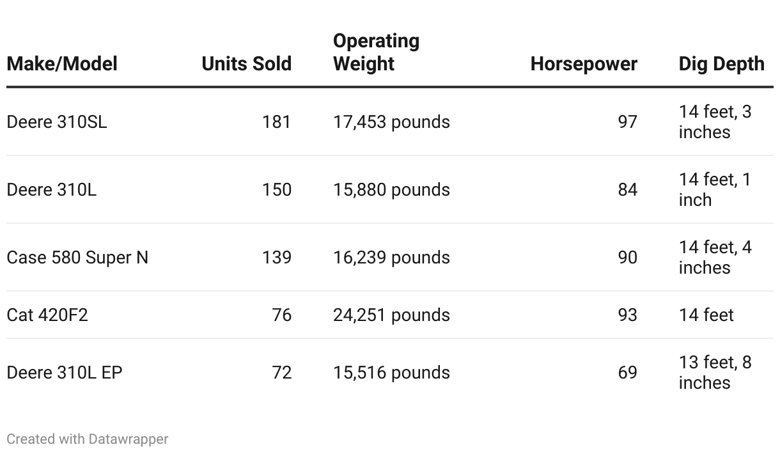Viewport: 780px width, 454px height.
Task: Click the 181 units sold value
Action: (277, 121)
